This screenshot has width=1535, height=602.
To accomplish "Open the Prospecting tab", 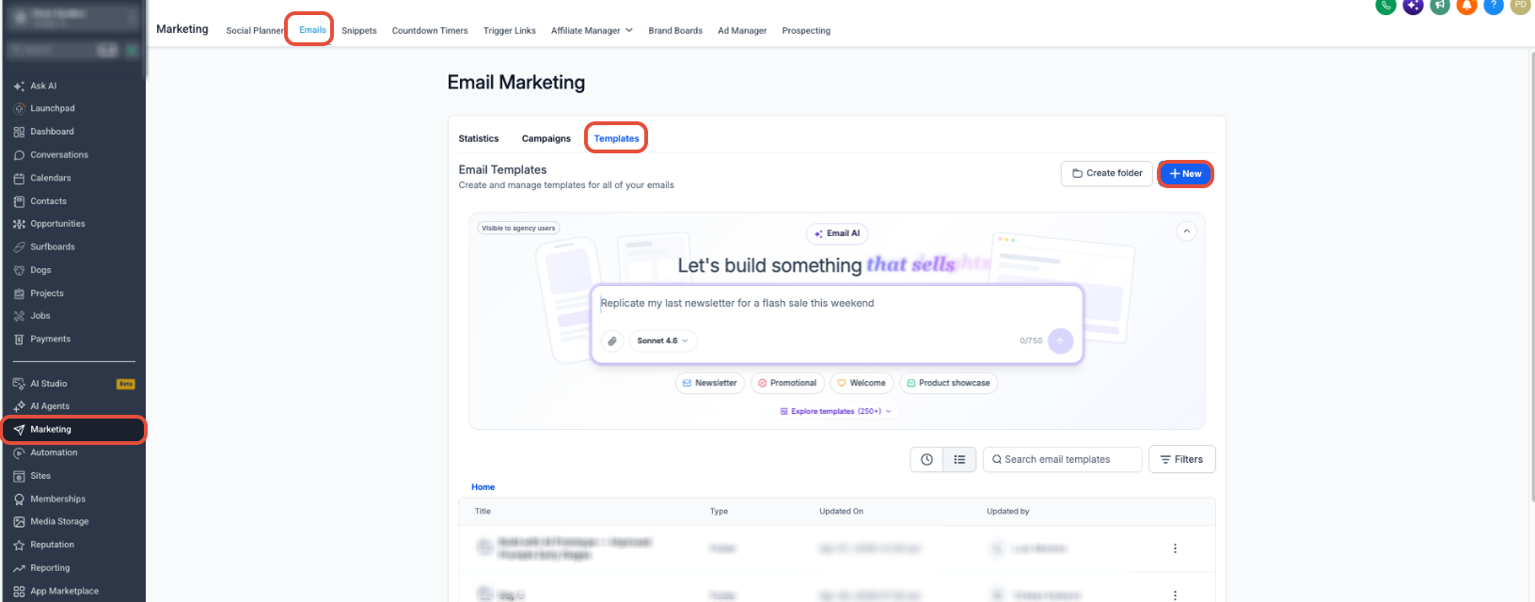I will click(x=806, y=30).
